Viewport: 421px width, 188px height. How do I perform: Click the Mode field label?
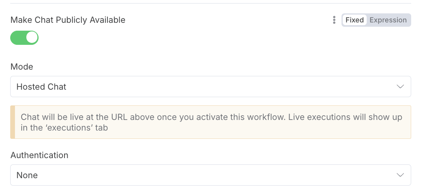pos(22,66)
